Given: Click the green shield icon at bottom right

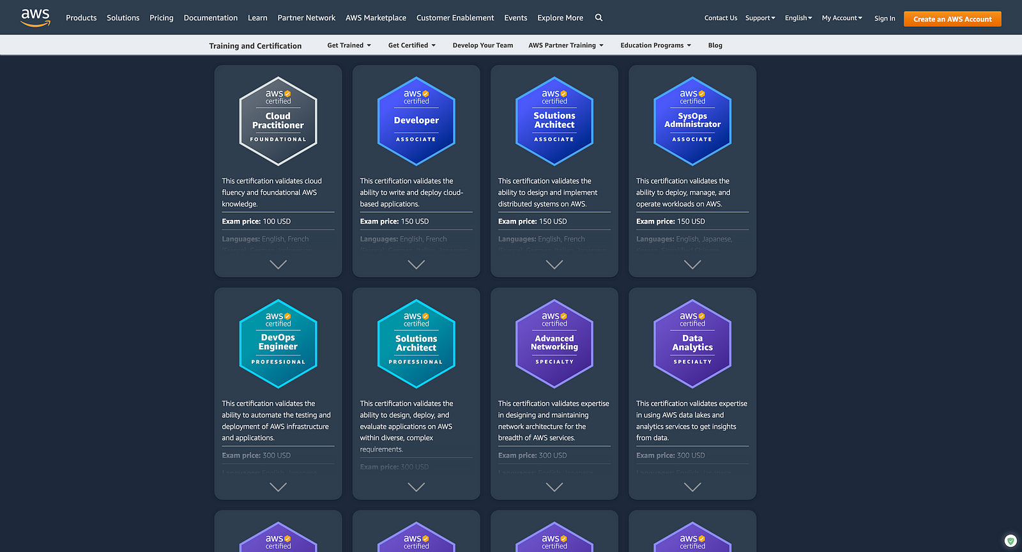Looking at the screenshot, I should pyautogui.click(x=1010, y=540).
